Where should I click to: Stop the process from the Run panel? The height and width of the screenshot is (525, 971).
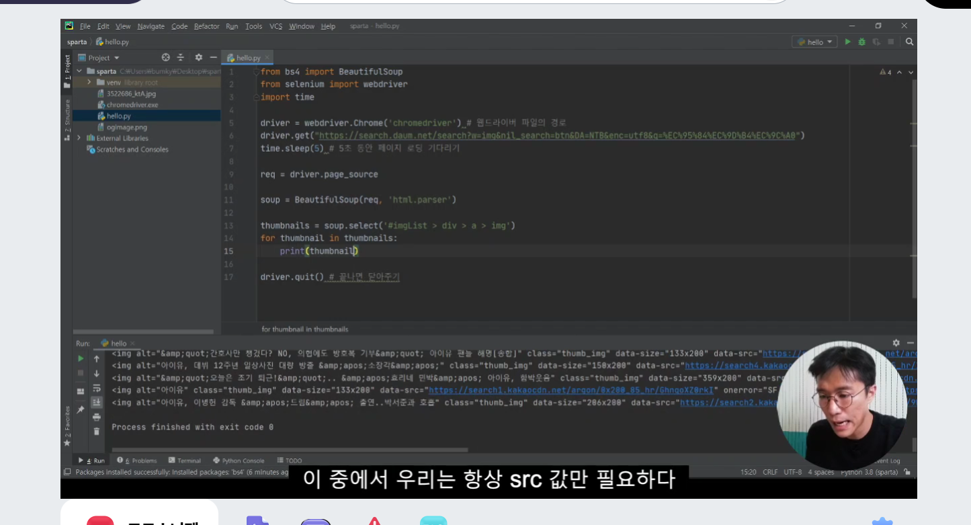81,373
